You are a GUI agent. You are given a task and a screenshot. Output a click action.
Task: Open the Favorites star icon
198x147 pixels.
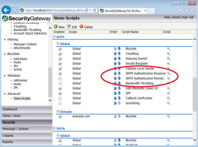[x=186, y=10]
